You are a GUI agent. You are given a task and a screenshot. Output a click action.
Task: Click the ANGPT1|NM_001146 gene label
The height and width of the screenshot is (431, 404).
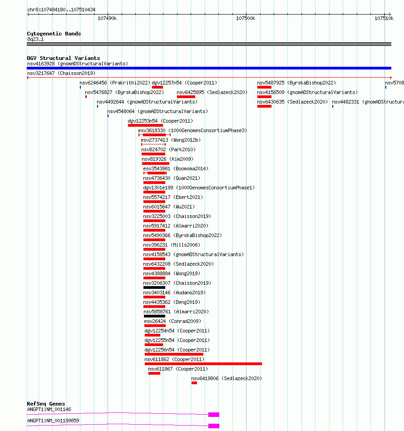(49, 410)
